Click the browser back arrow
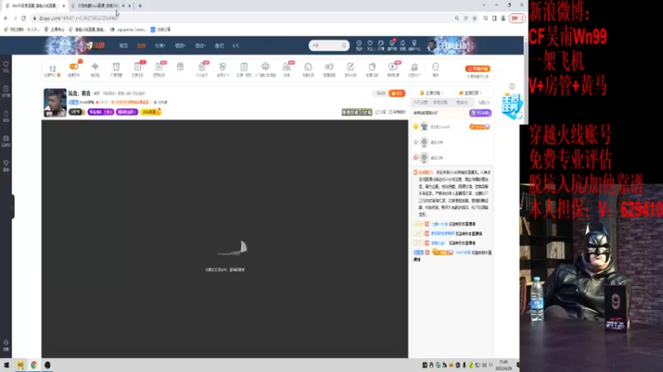The image size is (663, 372). click(6, 18)
